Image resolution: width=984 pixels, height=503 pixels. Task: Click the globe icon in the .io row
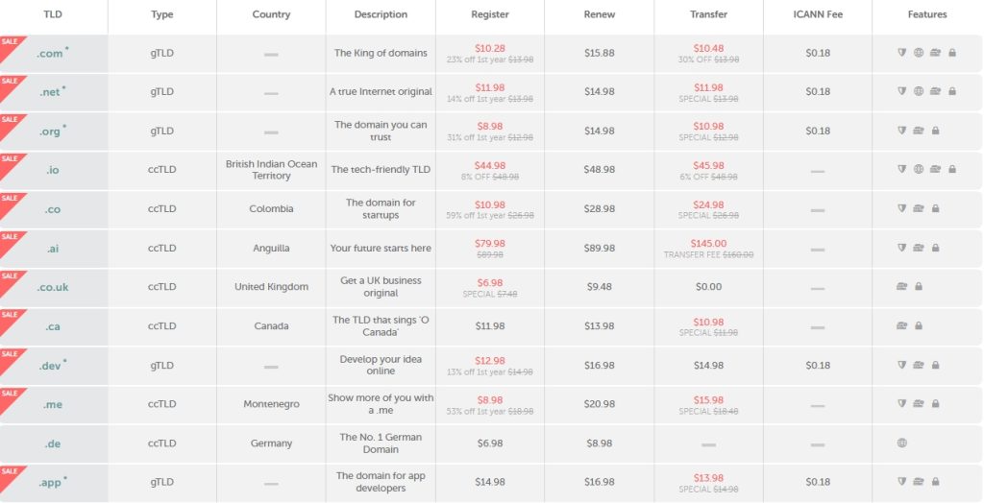coord(918,169)
